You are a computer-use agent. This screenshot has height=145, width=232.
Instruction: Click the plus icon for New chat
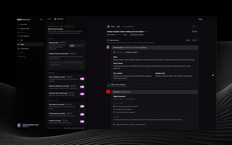pyautogui.click(x=18, y=24)
